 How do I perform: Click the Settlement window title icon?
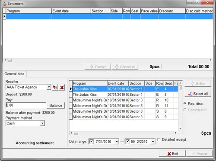tap(5, 4)
